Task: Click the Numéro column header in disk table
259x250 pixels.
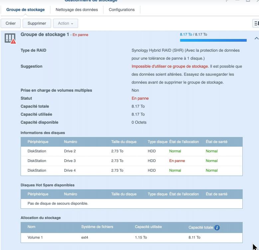Action: (x=70, y=142)
